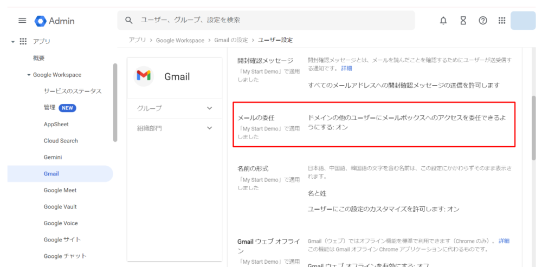
Task: Open AppSheet in the sidebar
Action: pos(56,125)
